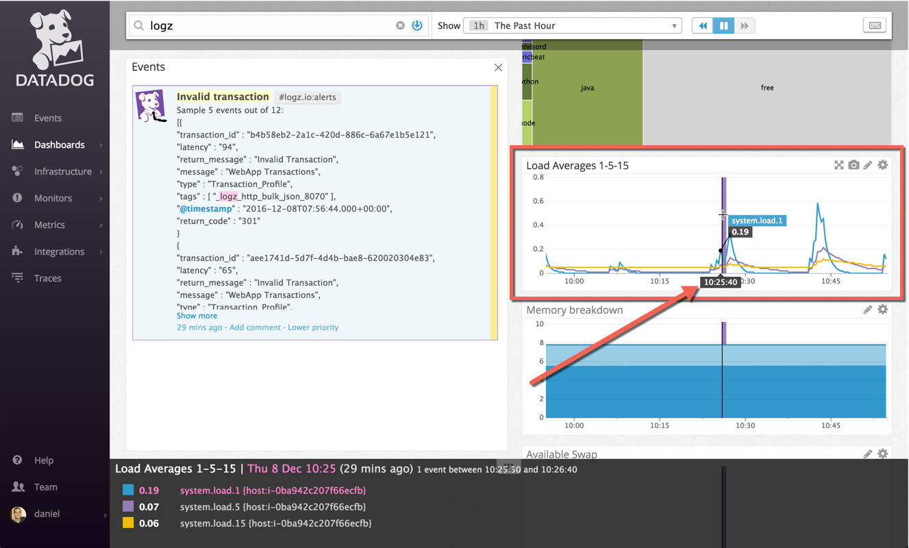Open the keyboard shortcuts icon
Viewport: 909px width, 548px height.
point(874,25)
